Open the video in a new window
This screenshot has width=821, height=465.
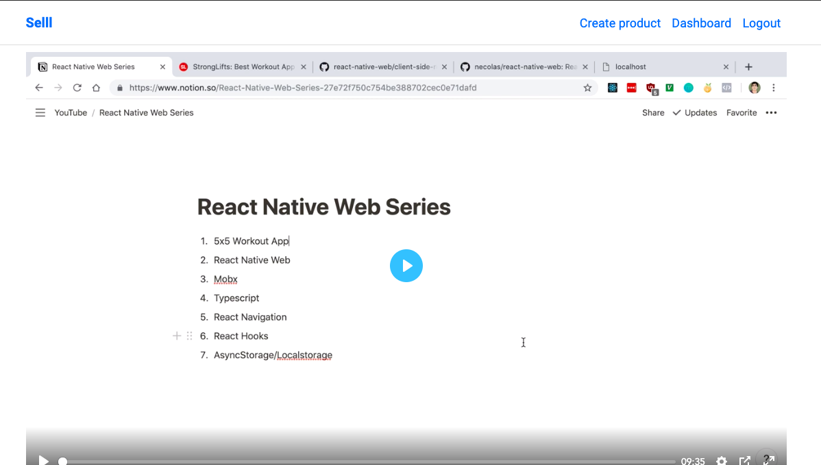pyautogui.click(x=744, y=461)
